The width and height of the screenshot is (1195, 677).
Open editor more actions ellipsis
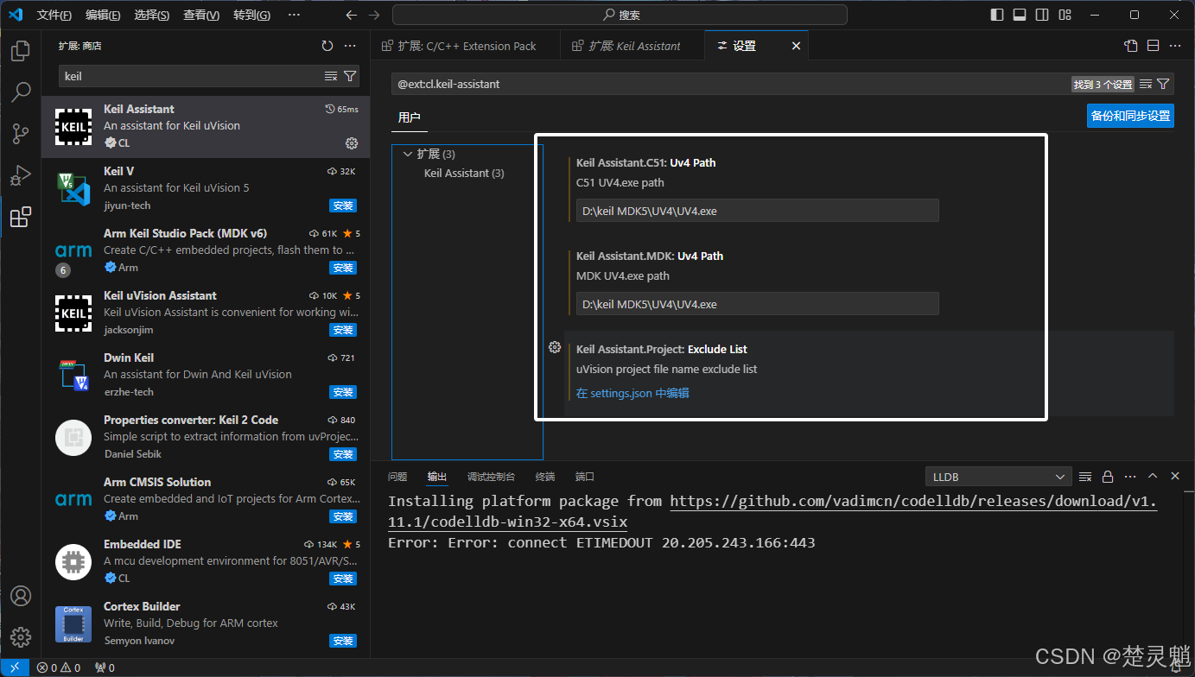1176,46
